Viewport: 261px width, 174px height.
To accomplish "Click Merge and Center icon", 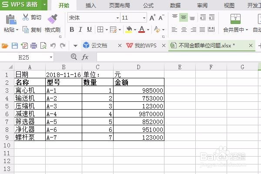I will (x=235, y=19).
